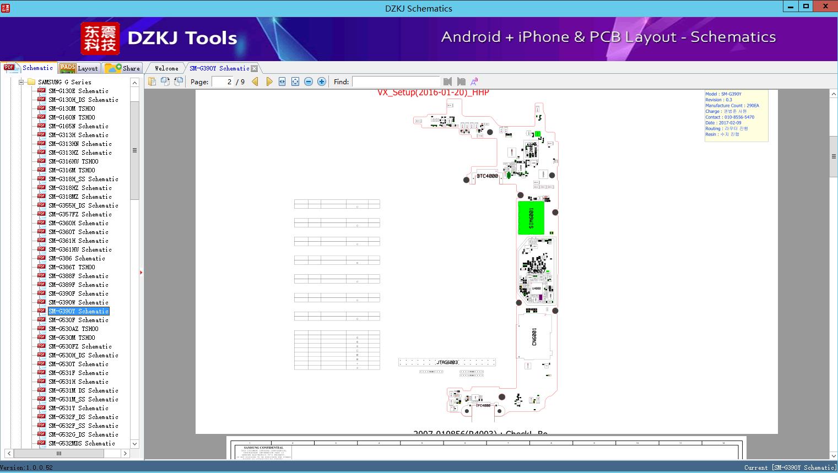Find next search match
The image size is (838, 473).
(x=461, y=81)
